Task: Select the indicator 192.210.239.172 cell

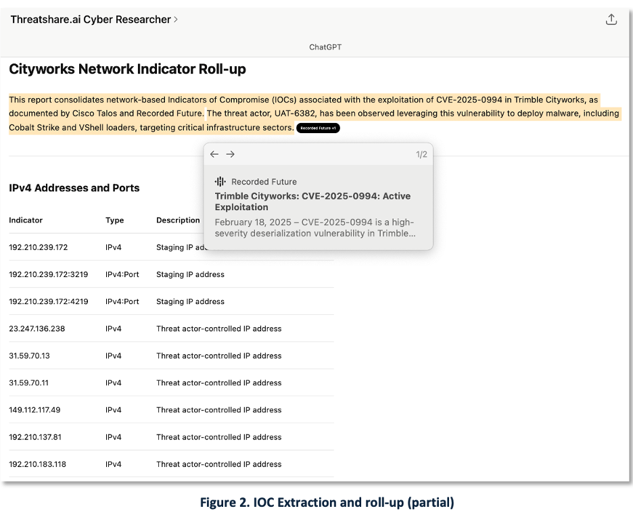Action: click(39, 247)
